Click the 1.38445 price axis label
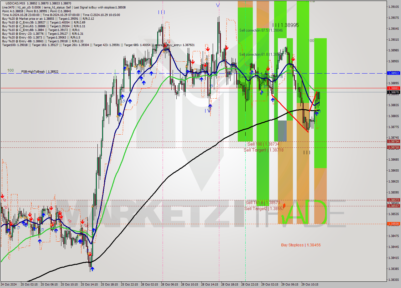This screenshot has height=288, width=401. (393, 247)
